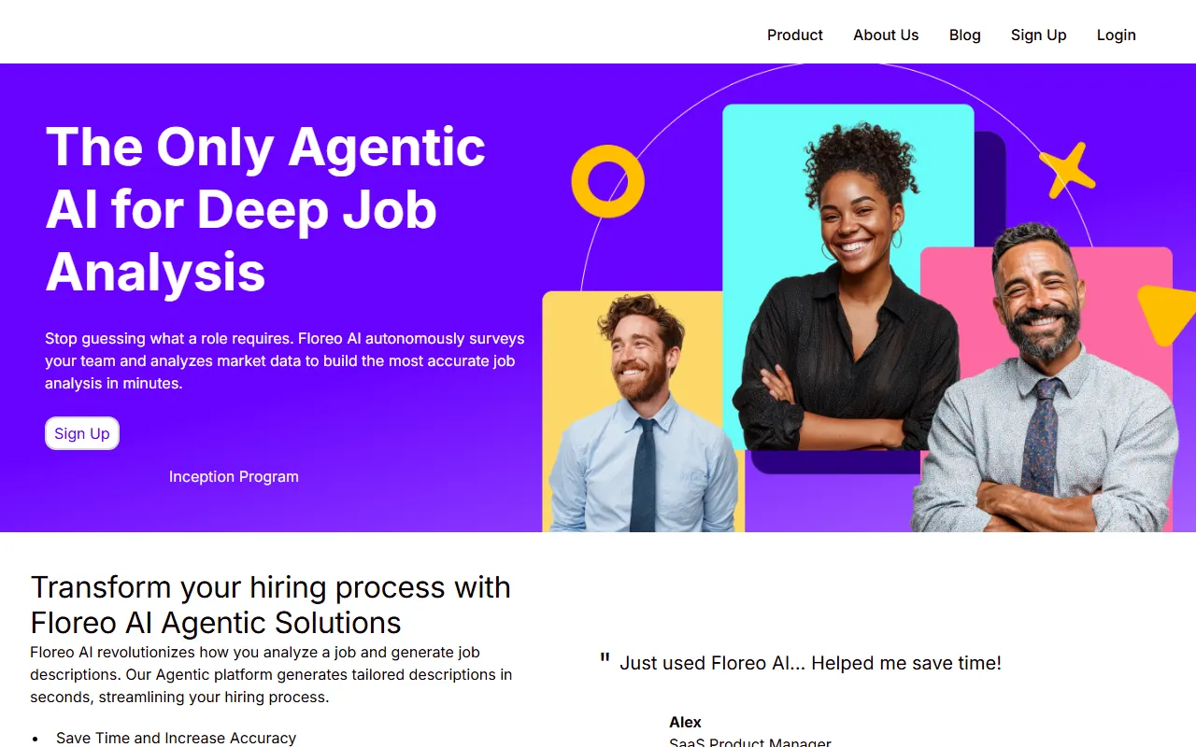Click the 'Save Time and Increase Accuracy' bullet
This screenshot has height=747, width=1196.
pyautogui.click(x=176, y=738)
